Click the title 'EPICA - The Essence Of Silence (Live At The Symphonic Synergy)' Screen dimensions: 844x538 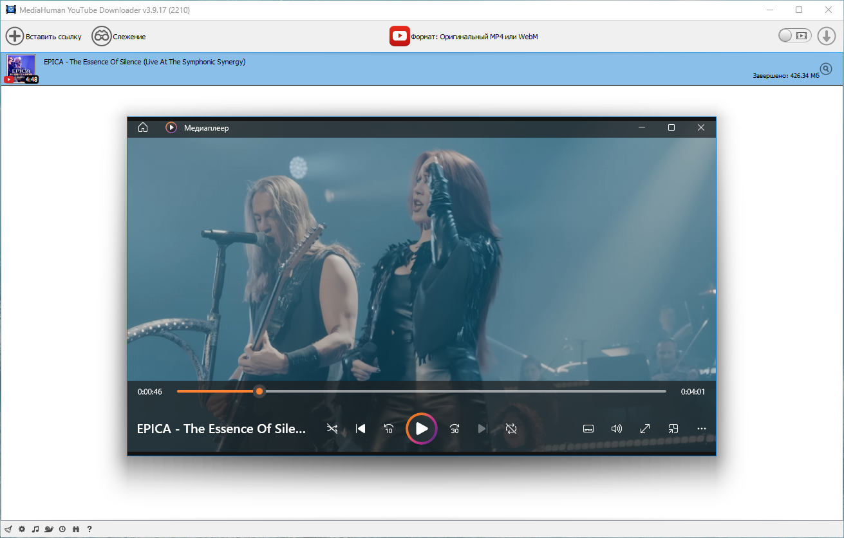(x=144, y=62)
